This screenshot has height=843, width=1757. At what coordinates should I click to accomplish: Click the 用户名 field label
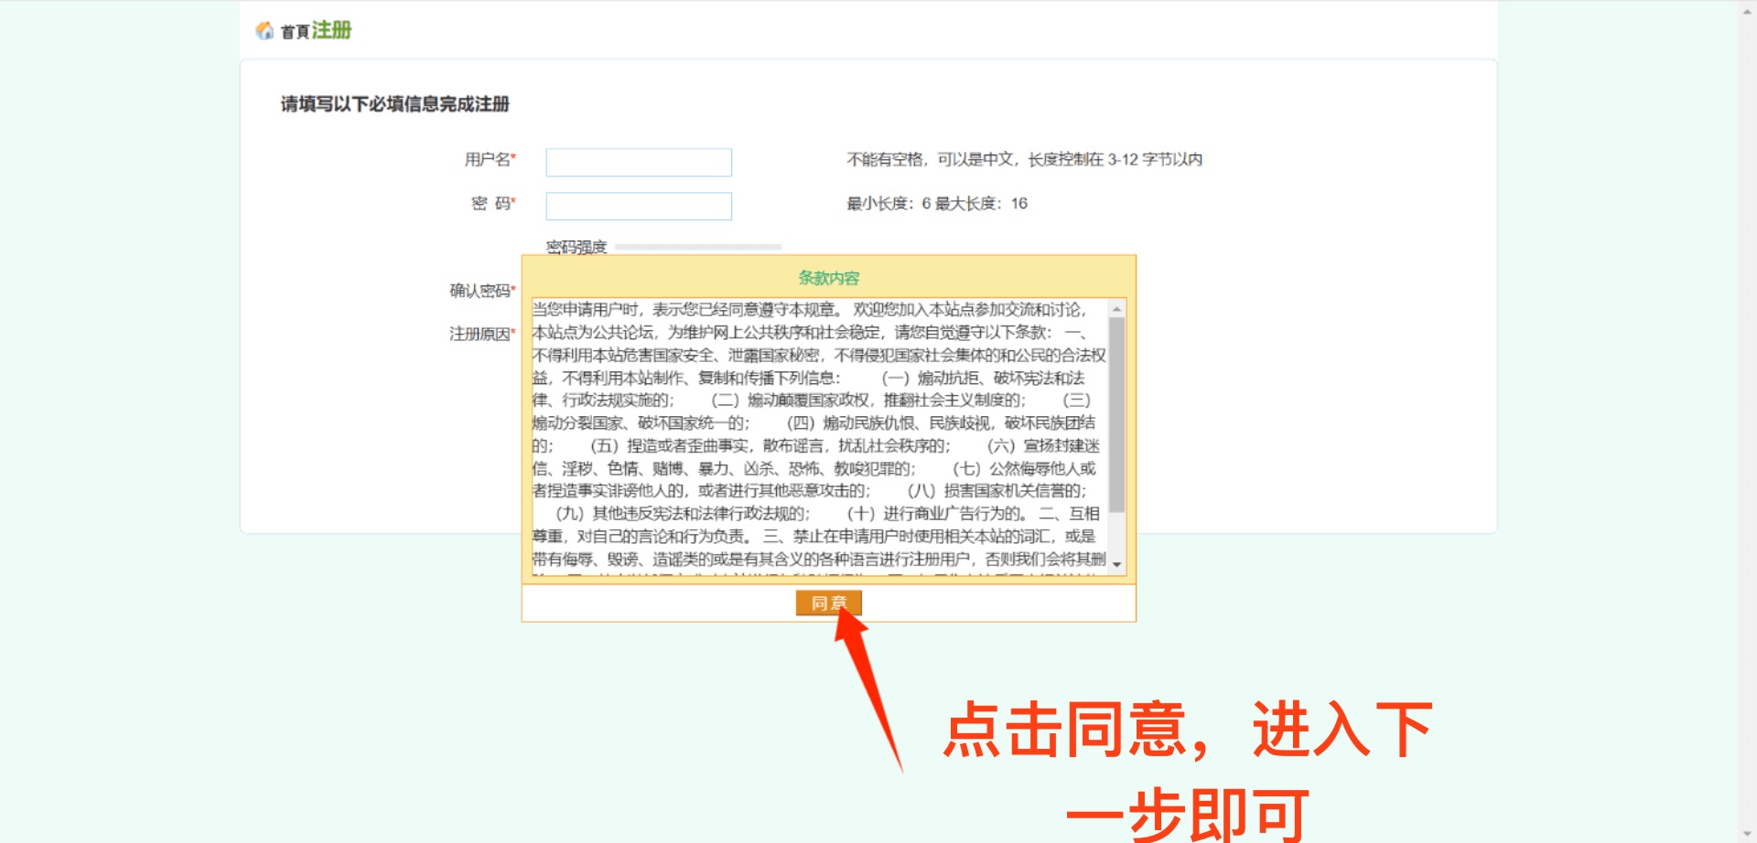coord(490,160)
